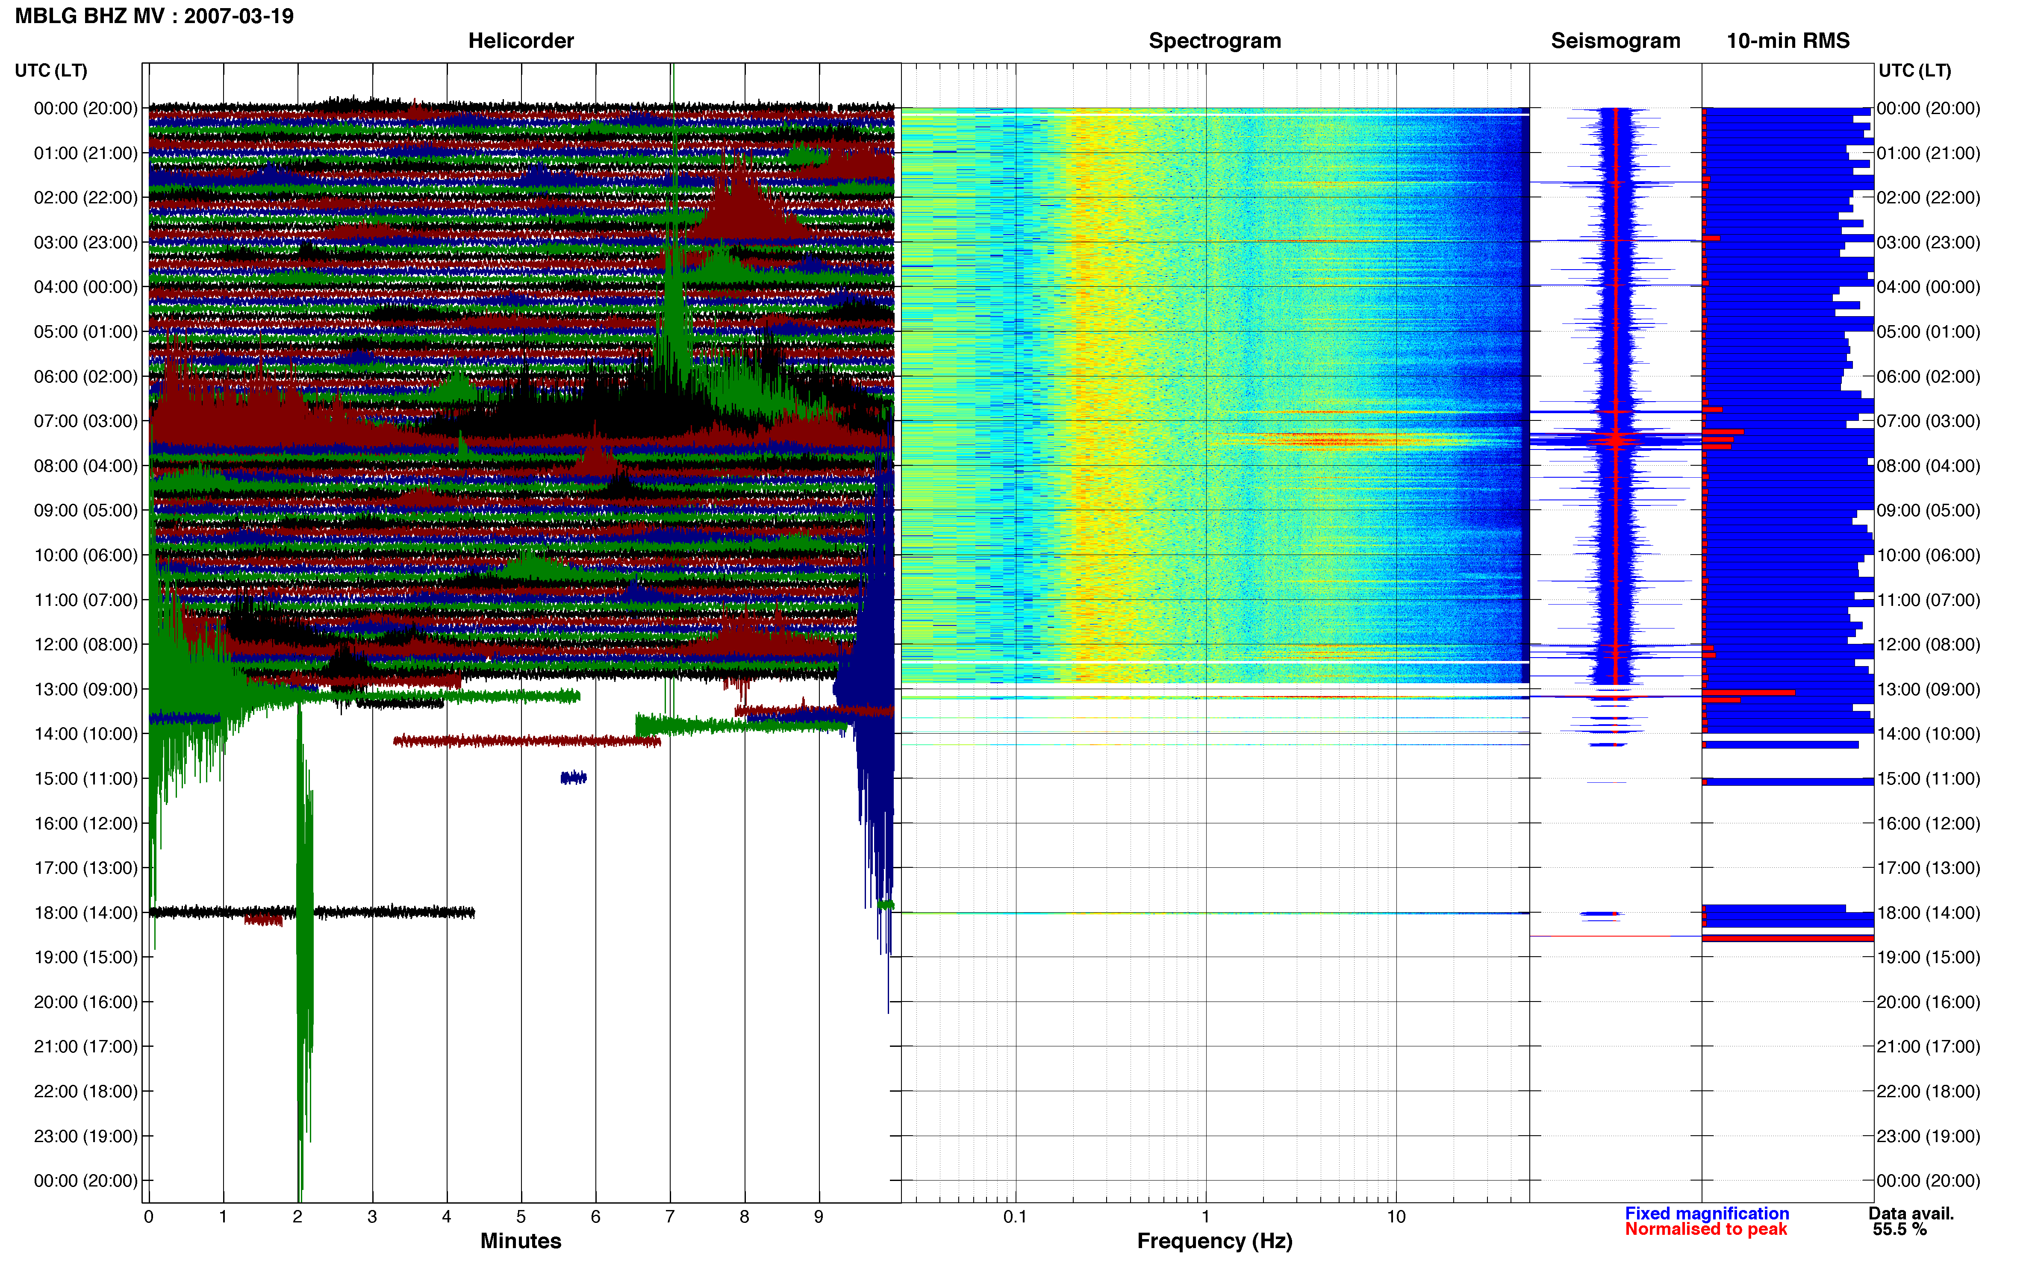2026x1266 pixels.
Task: Click the 'Minutes' x-axis label
Action: [x=520, y=1241]
